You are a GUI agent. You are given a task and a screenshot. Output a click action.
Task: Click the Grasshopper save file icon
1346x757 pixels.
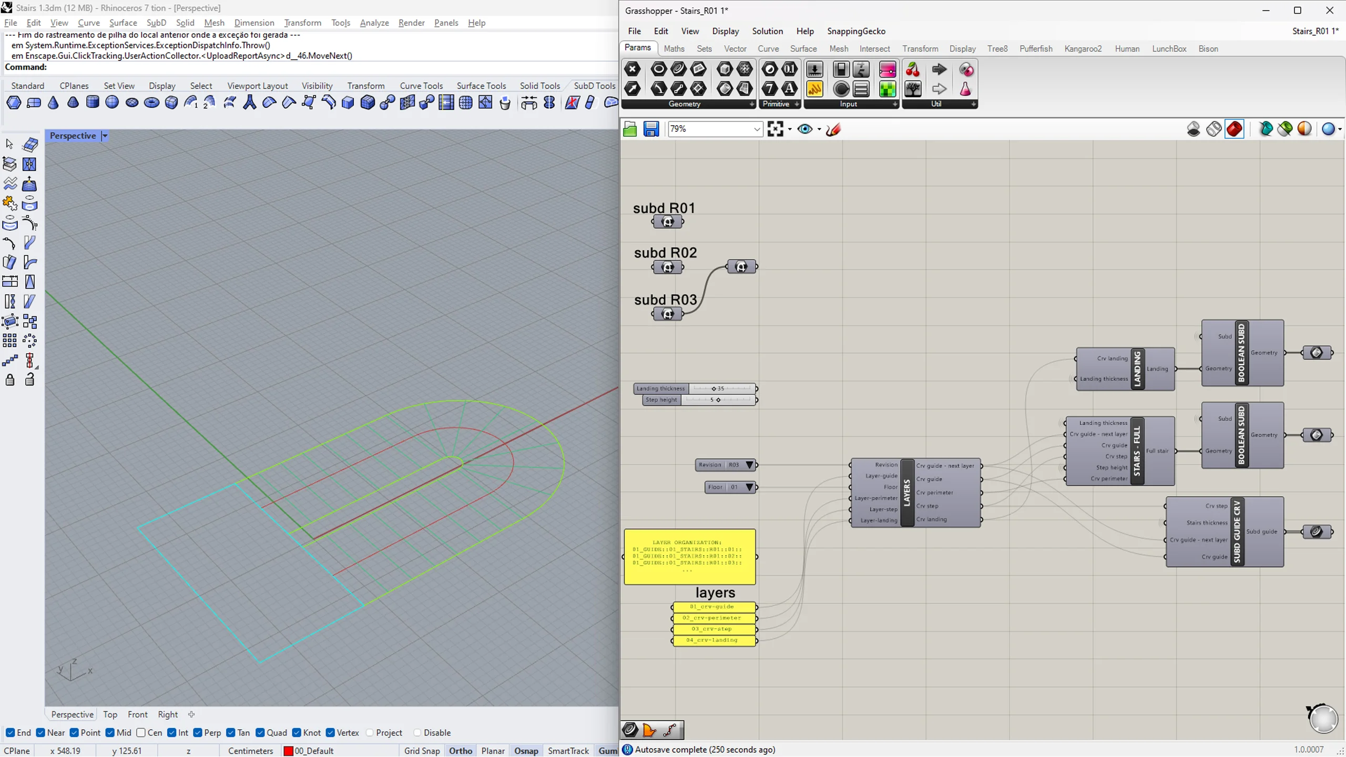point(651,129)
